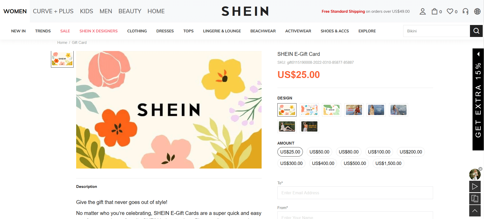Open the shopping bag icon
Viewport: 484px width, 219px height.
[x=434, y=11]
